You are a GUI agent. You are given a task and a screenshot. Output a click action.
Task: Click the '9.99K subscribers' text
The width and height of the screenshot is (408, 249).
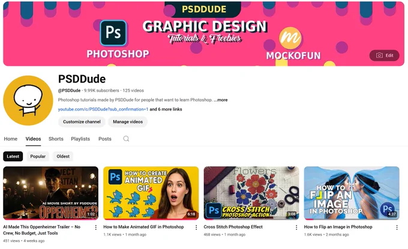pyautogui.click(x=101, y=91)
